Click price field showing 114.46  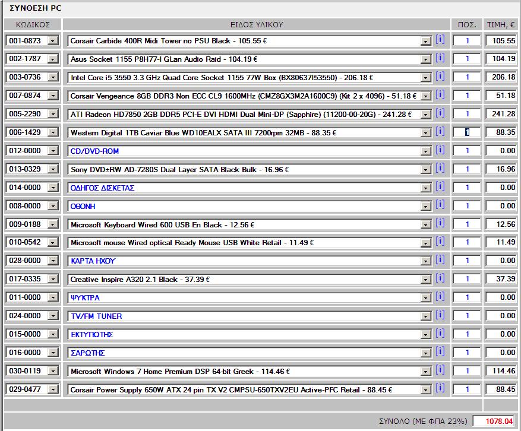(501, 371)
